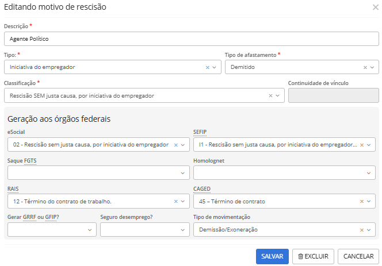
Task: Click the Demissão/Exoneração value text
Action: [x=228, y=229]
